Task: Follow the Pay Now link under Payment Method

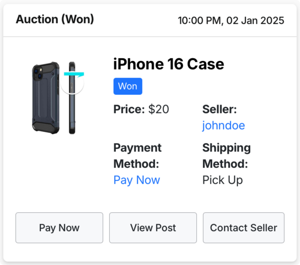Action: (x=137, y=180)
